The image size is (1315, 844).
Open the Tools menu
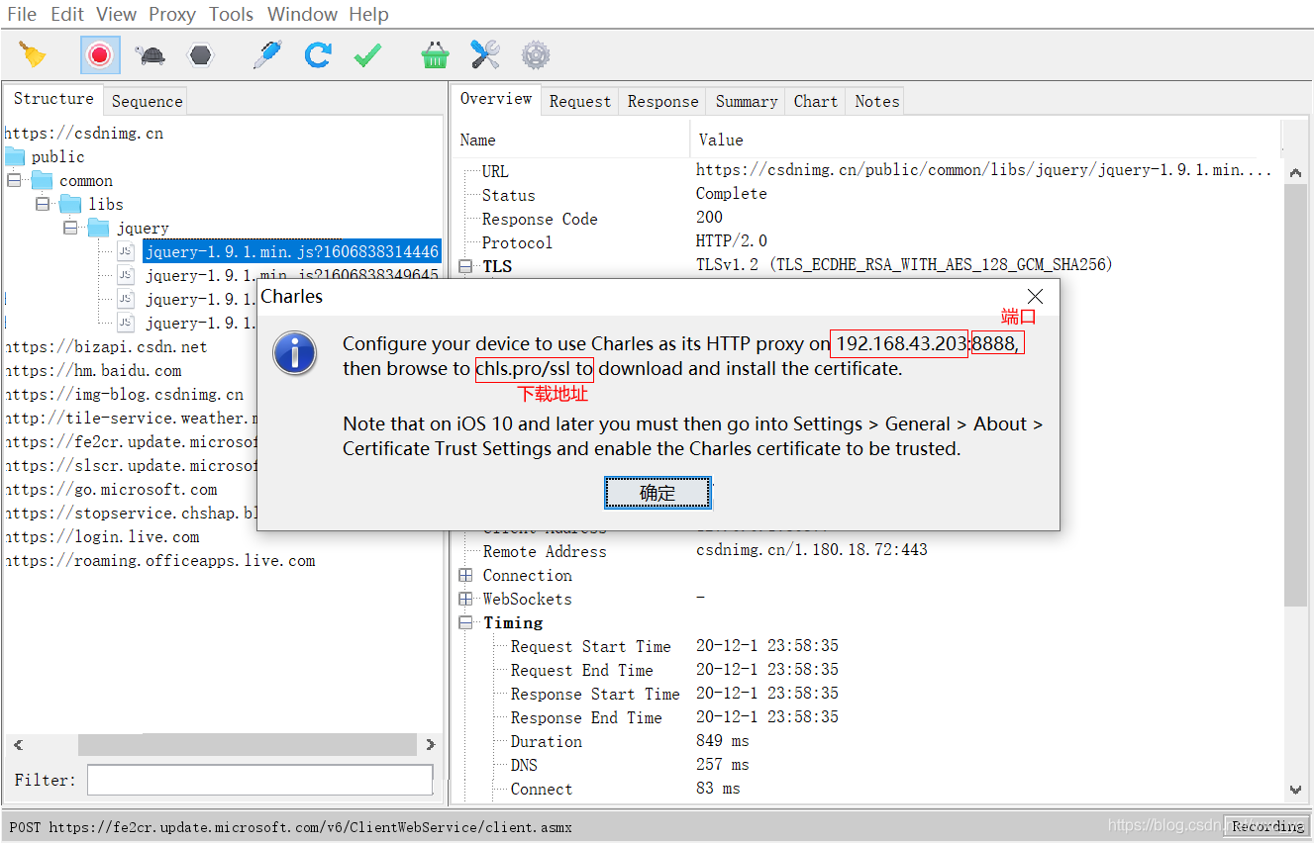pyautogui.click(x=232, y=14)
